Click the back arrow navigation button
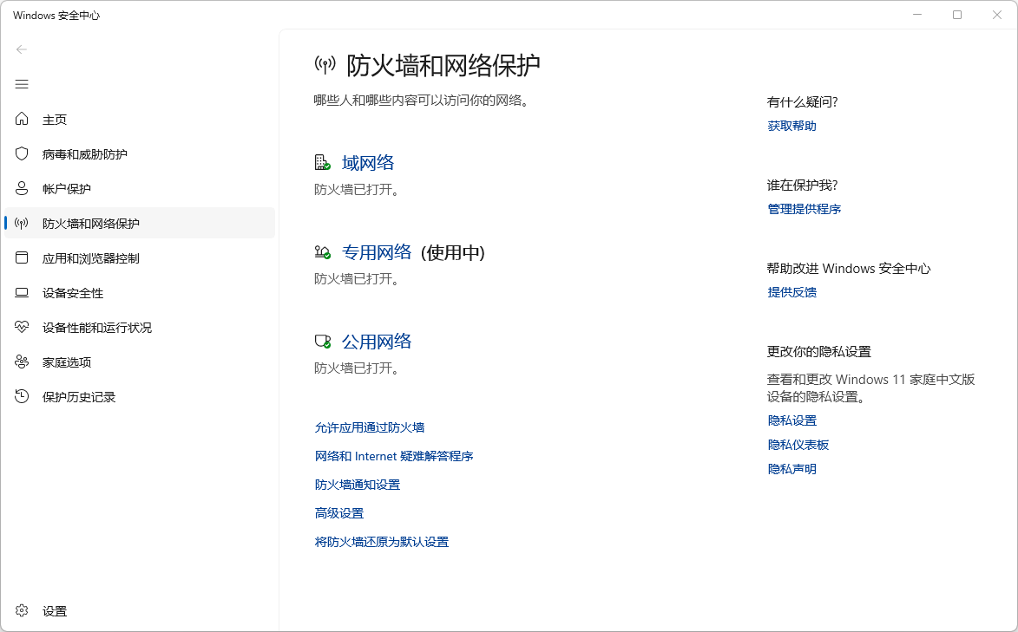This screenshot has height=632, width=1018. point(21,49)
